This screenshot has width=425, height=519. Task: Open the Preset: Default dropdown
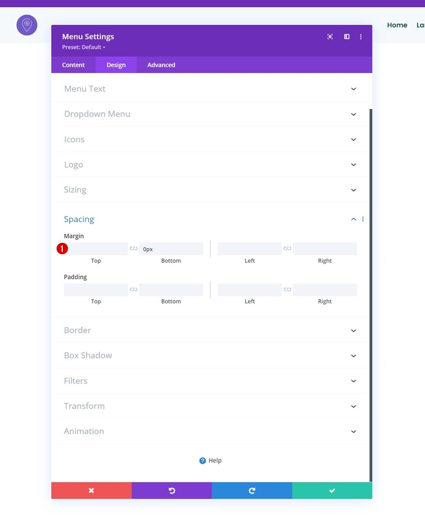(x=84, y=47)
